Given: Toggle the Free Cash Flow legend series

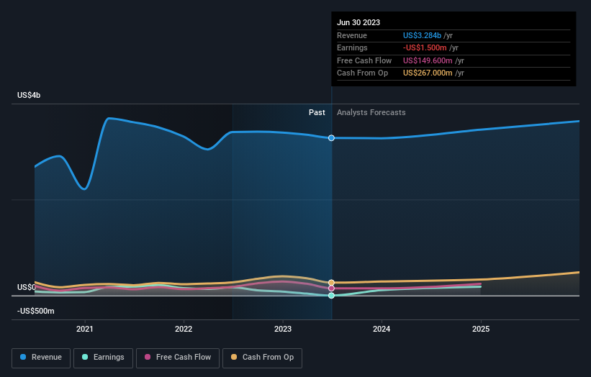Looking at the screenshot, I should [x=178, y=358].
